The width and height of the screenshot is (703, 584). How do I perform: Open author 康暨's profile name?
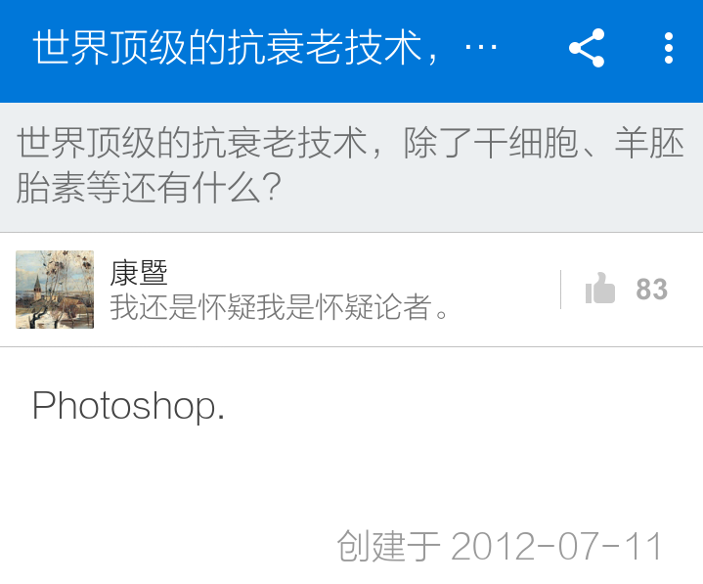(139, 273)
